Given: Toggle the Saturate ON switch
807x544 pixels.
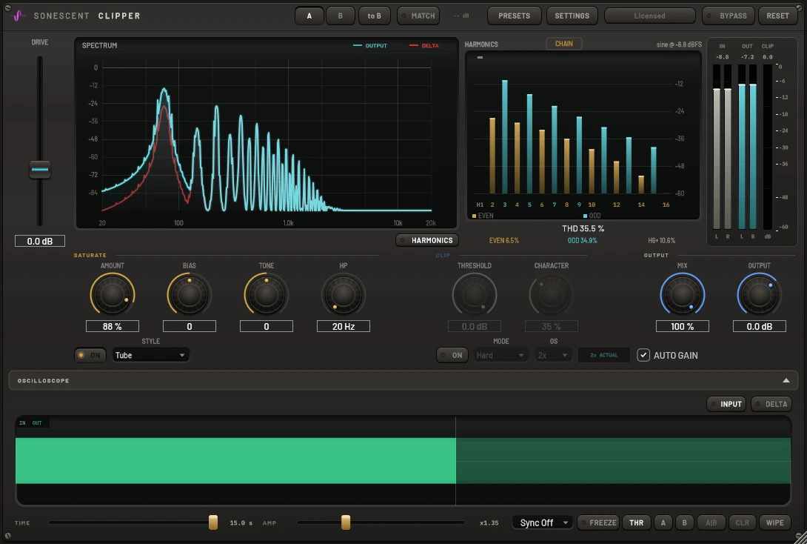Looking at the screenshot, I should pos(90,355).
